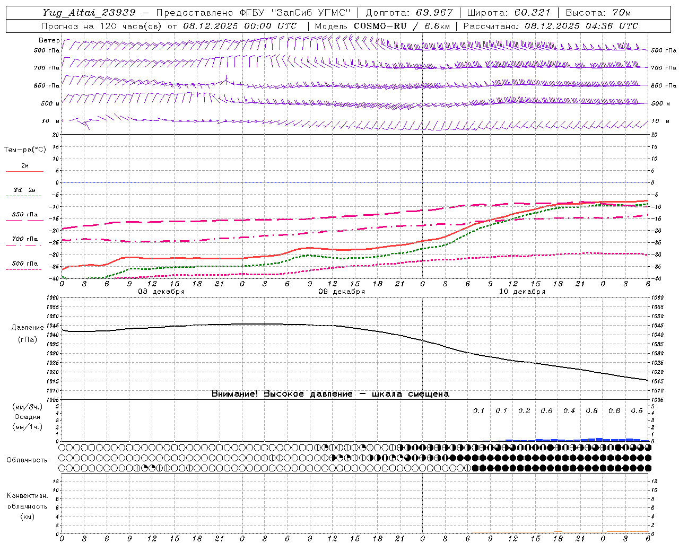Click the Тем-ра(°C) temperature axis label
The width and height of the screenshot is (679, 543).
pyautogui.click(x=25, y=150)
